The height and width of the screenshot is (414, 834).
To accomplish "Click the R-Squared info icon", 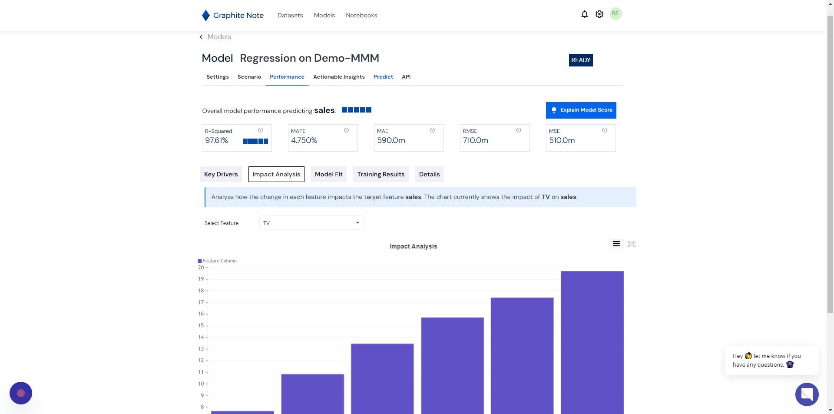I will pyautogui.click(x=260, y=130).
